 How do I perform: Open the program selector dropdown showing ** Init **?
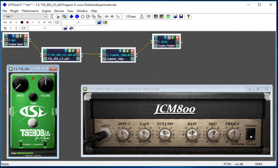(25, 17)
